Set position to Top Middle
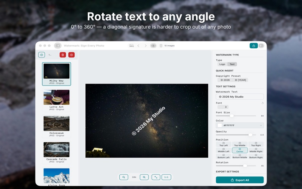Image resolution: width=302 pixels, height=189 pixels. coord(240,144)
